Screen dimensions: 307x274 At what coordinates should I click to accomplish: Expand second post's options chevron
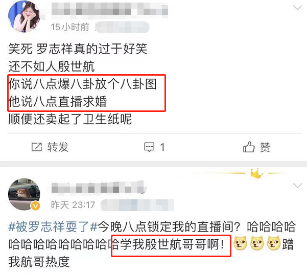(x=297, y=186)
